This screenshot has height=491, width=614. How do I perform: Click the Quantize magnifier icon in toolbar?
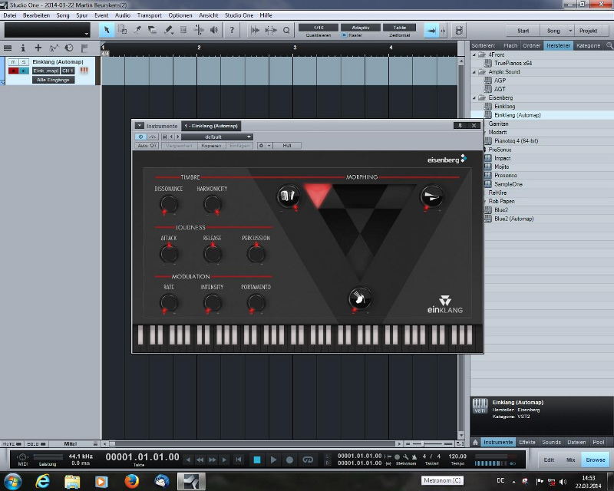286,30
